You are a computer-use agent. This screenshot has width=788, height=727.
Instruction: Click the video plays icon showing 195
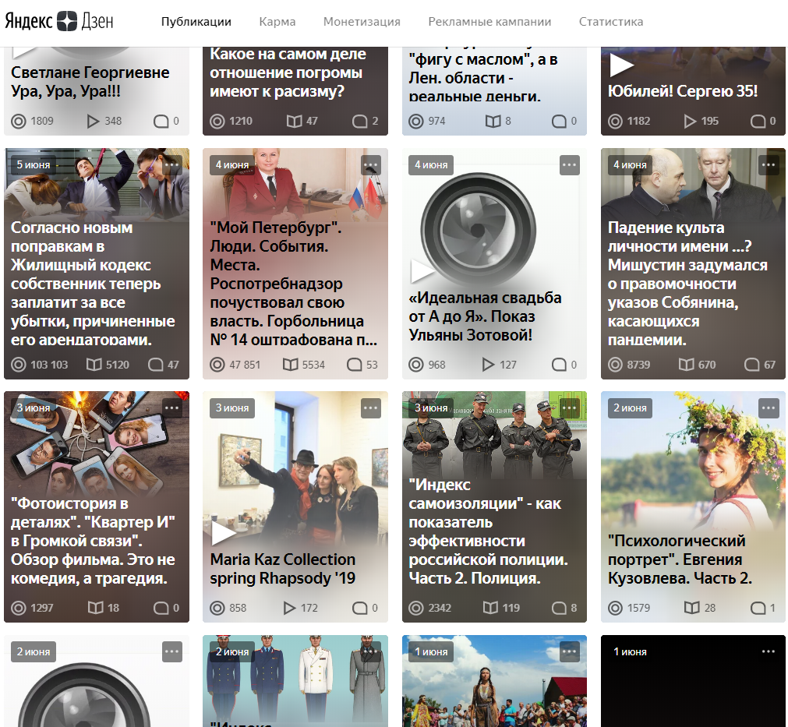(690, 121)
